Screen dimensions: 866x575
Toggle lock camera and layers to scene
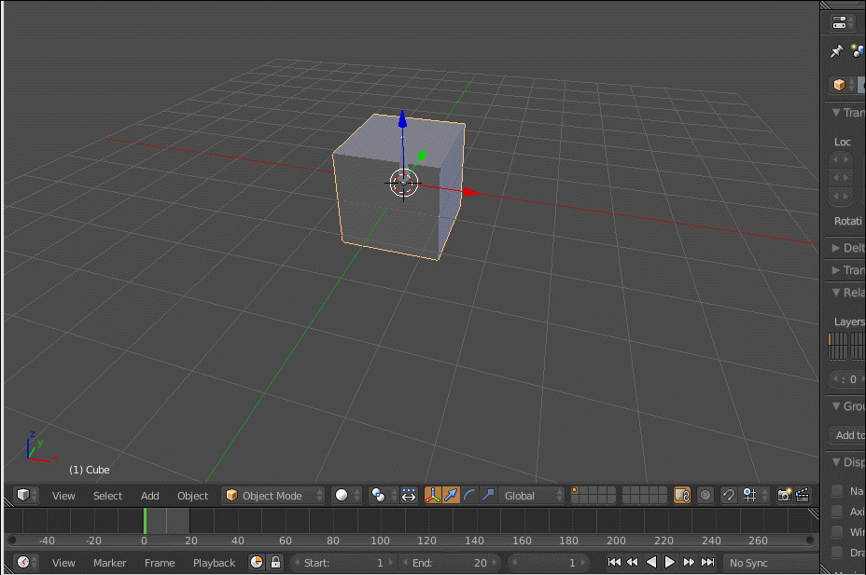point(682,495)
